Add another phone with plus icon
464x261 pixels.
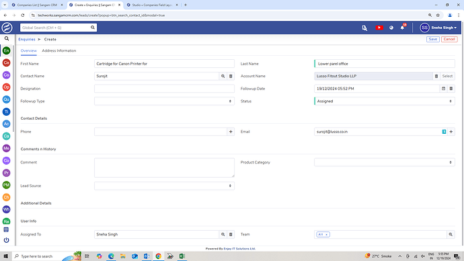(x=231, y=132)
